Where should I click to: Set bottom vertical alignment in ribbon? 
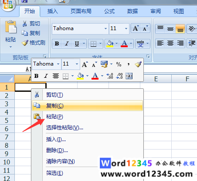pyautogui.click(x=180, y=29)
